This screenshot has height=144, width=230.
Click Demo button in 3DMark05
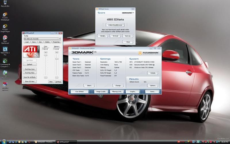(x=152, y=92)
